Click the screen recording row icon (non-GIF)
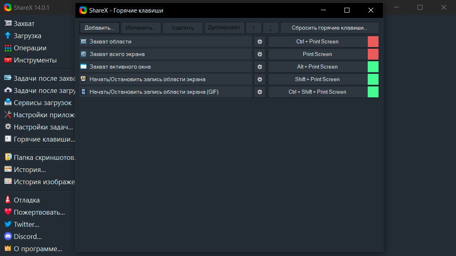The width and height of the screenshot is (456, 256). pos(83,79)
